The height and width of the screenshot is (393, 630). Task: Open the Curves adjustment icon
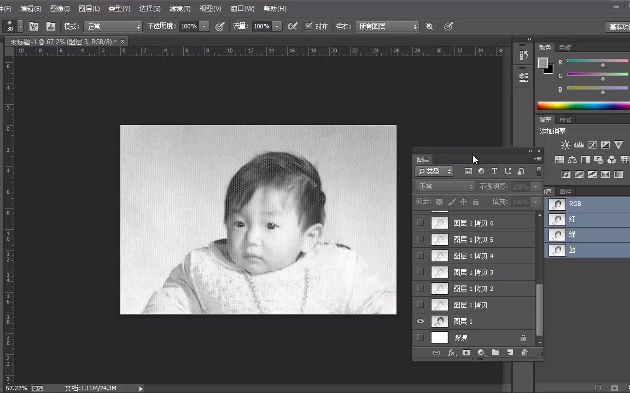click(592, 145)
